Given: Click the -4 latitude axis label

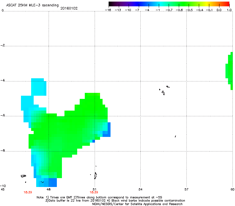Looking at the screenshot, I should pos(3,80).
